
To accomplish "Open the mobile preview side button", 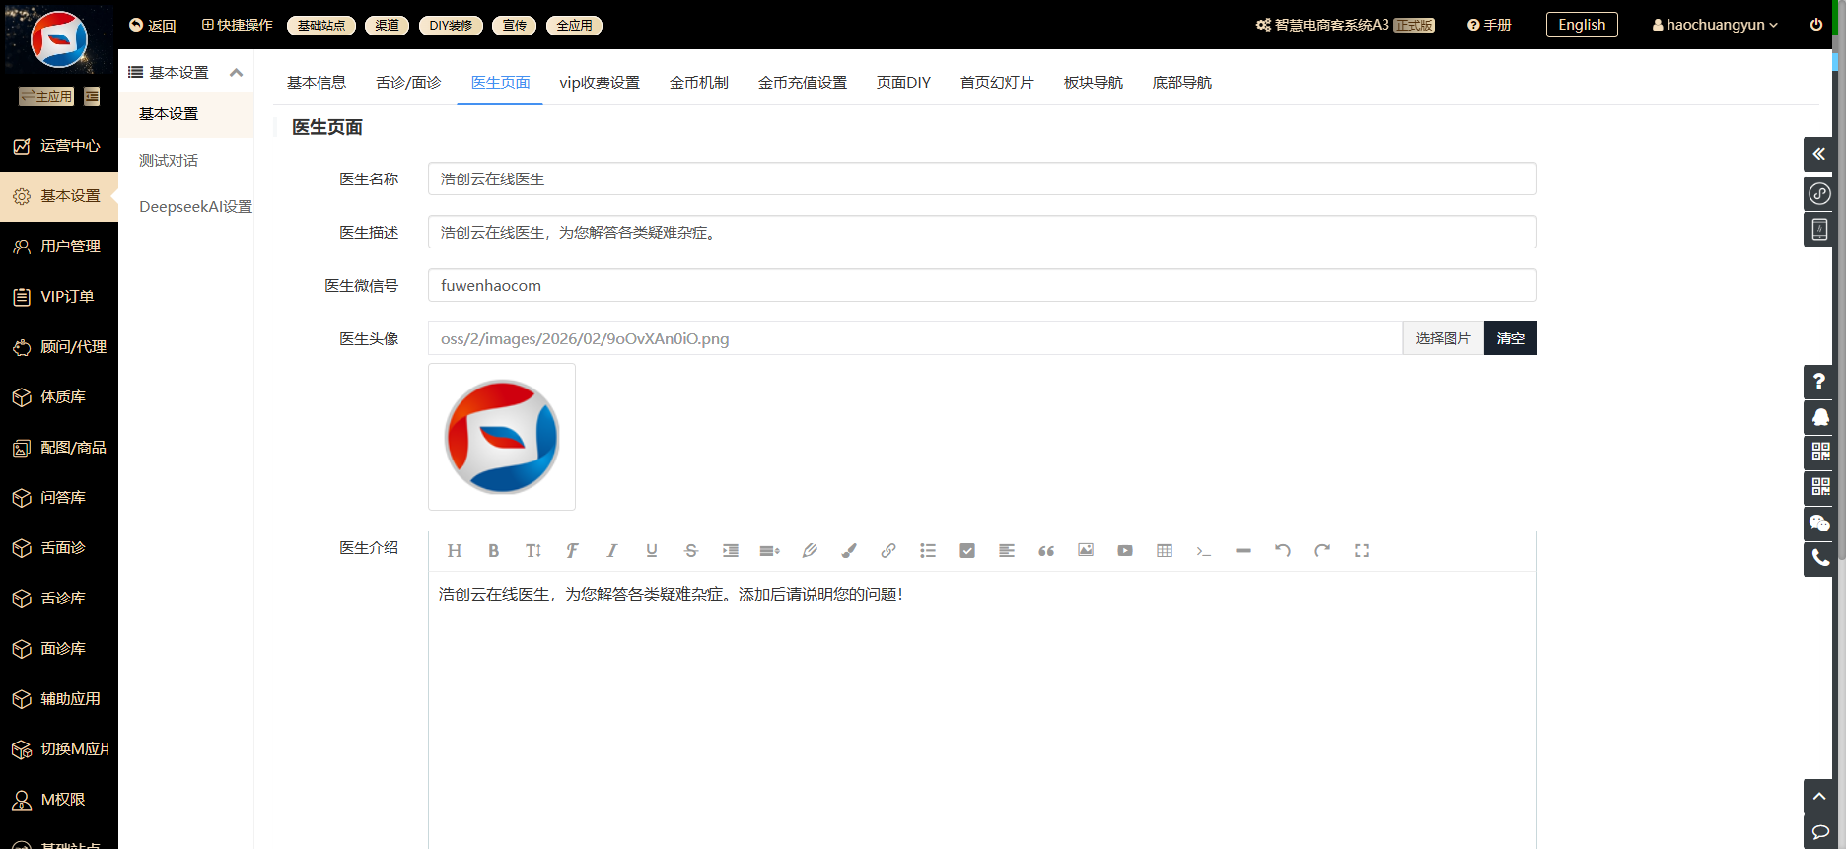I will pyautogui.click(x=1819, y=229).
